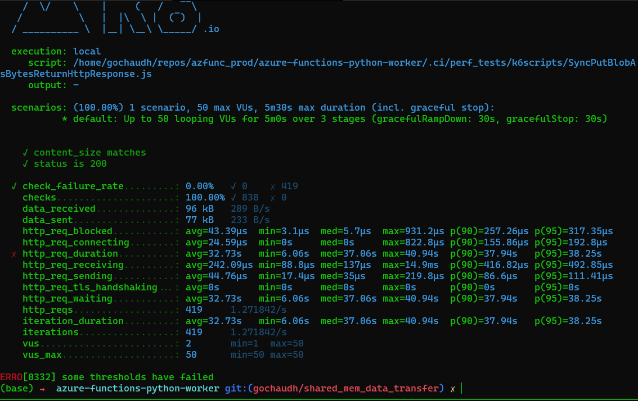Click the terminal cursor at prompt end
The height and width of the screenshot is (401, 638).
coord(462,389)
